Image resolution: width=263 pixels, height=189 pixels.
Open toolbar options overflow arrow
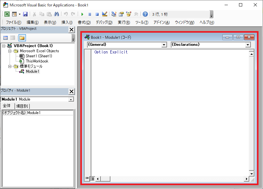coord(211,14)
